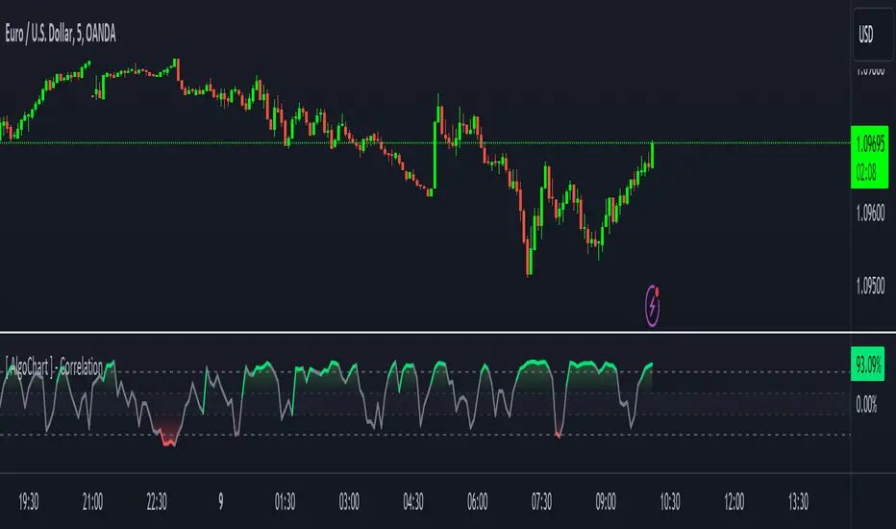Click the 09:00 time axis label
Viewport: 896px width, 529px height.
pos(606,502)
